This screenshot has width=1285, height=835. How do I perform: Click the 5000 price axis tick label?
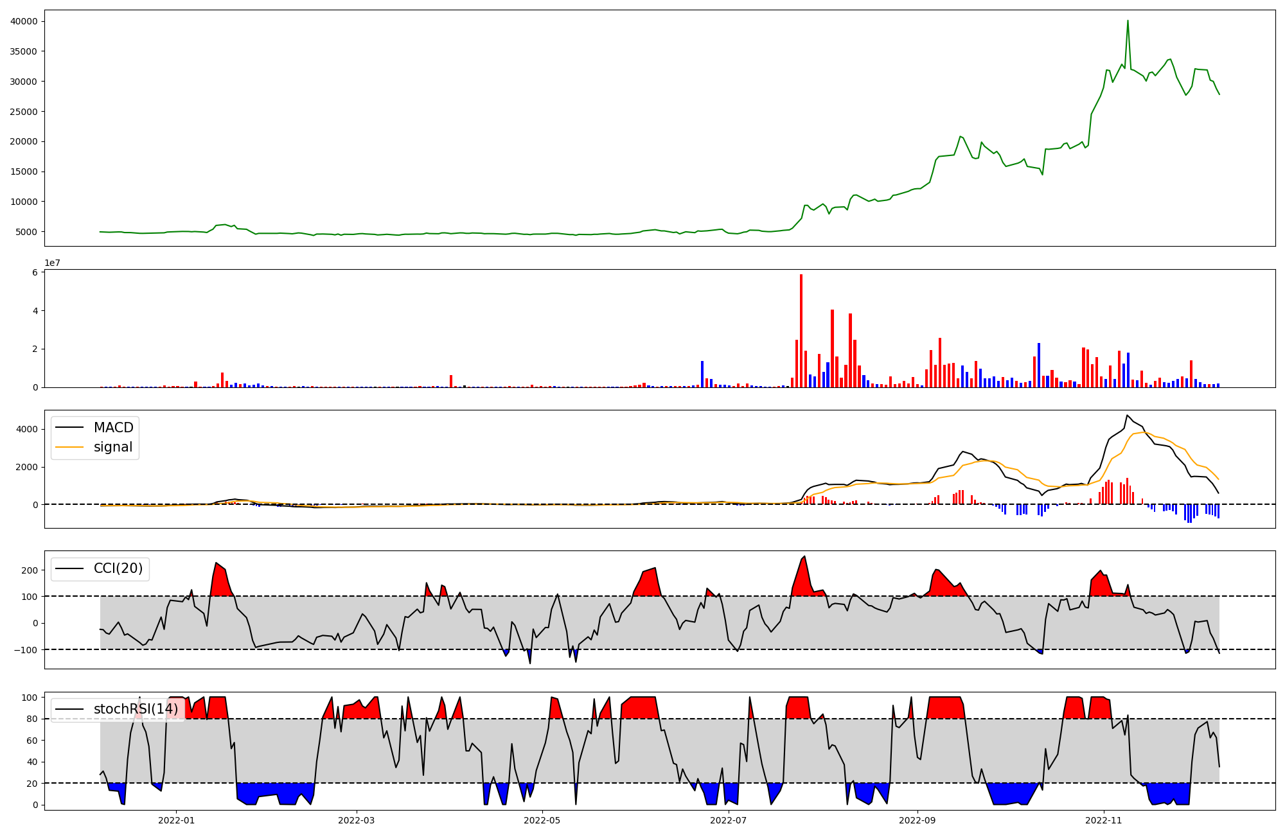point(26,232)
